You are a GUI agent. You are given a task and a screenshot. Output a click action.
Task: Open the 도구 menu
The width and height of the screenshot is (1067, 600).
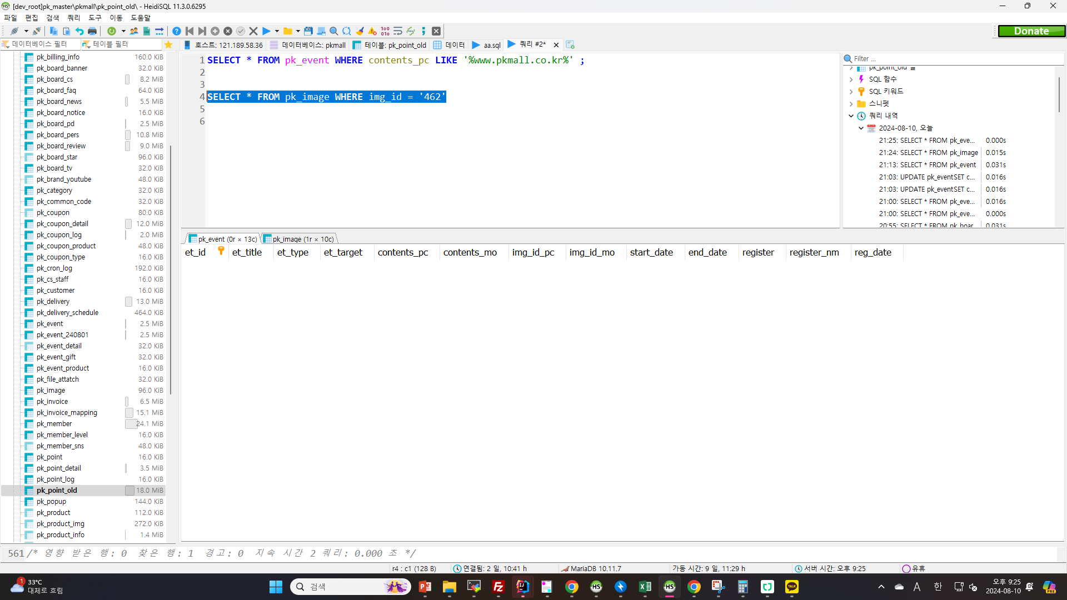(x=95, y=18)
